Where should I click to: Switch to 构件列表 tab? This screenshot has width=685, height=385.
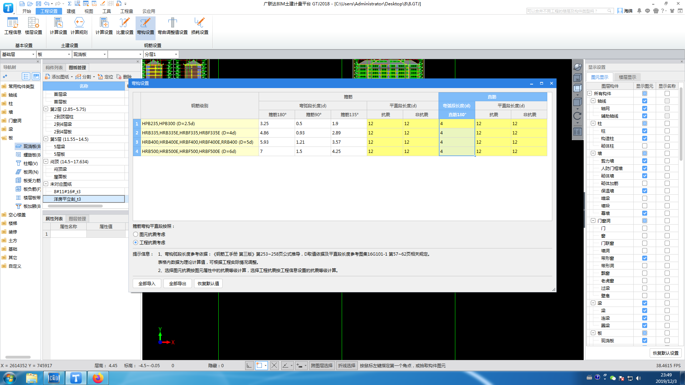(54, 67)
